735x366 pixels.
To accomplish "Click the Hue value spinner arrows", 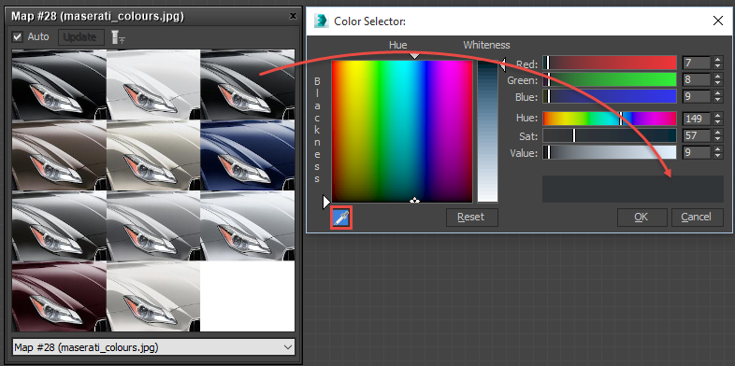I will (717, 119).
